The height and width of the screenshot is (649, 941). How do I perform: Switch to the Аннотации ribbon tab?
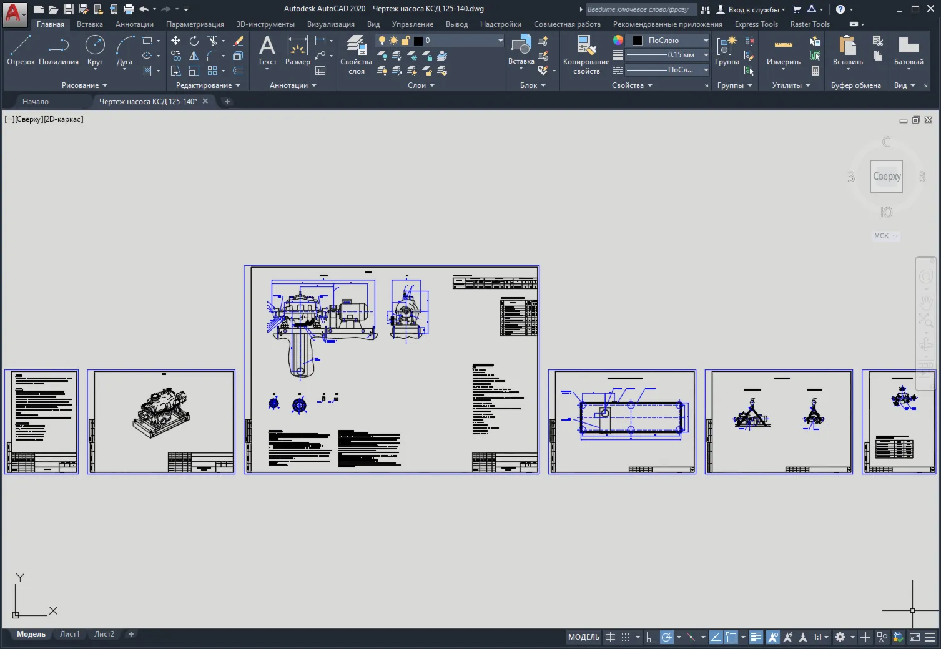[134, 24]
